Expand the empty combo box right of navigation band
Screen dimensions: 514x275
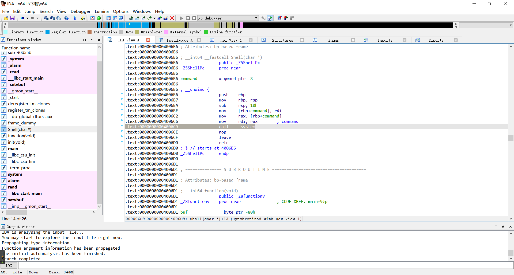(x=511, y=25)
